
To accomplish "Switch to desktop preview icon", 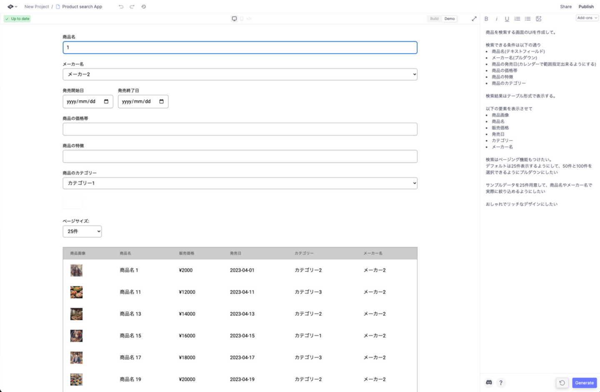I will click(234, 19).
